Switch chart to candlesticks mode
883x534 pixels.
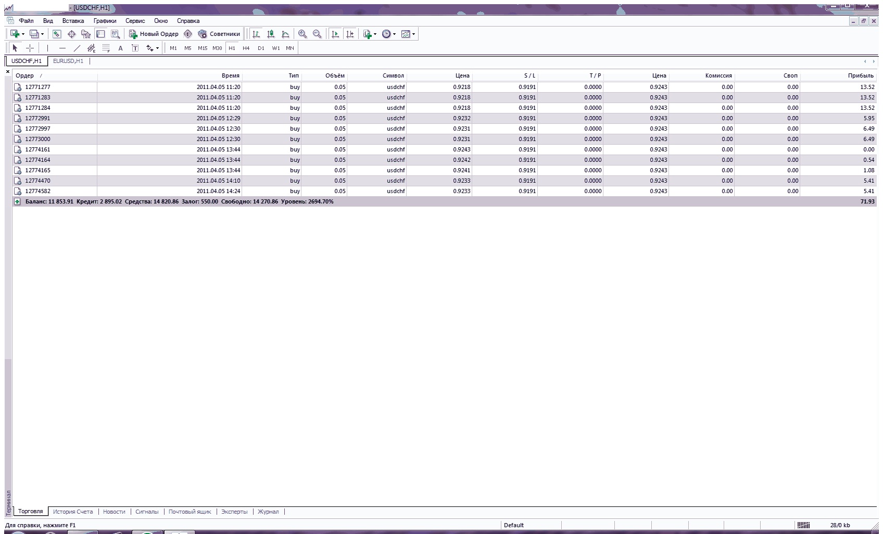pyautogui.click(x=271, y=34)
